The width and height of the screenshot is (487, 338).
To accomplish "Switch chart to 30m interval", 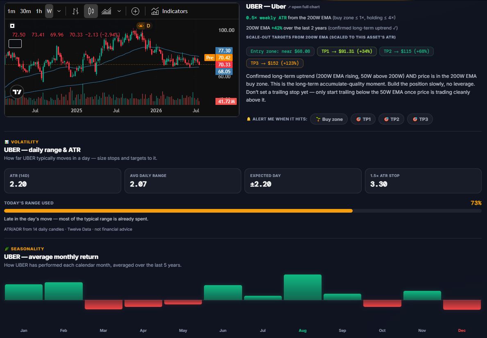I will 25,11.
